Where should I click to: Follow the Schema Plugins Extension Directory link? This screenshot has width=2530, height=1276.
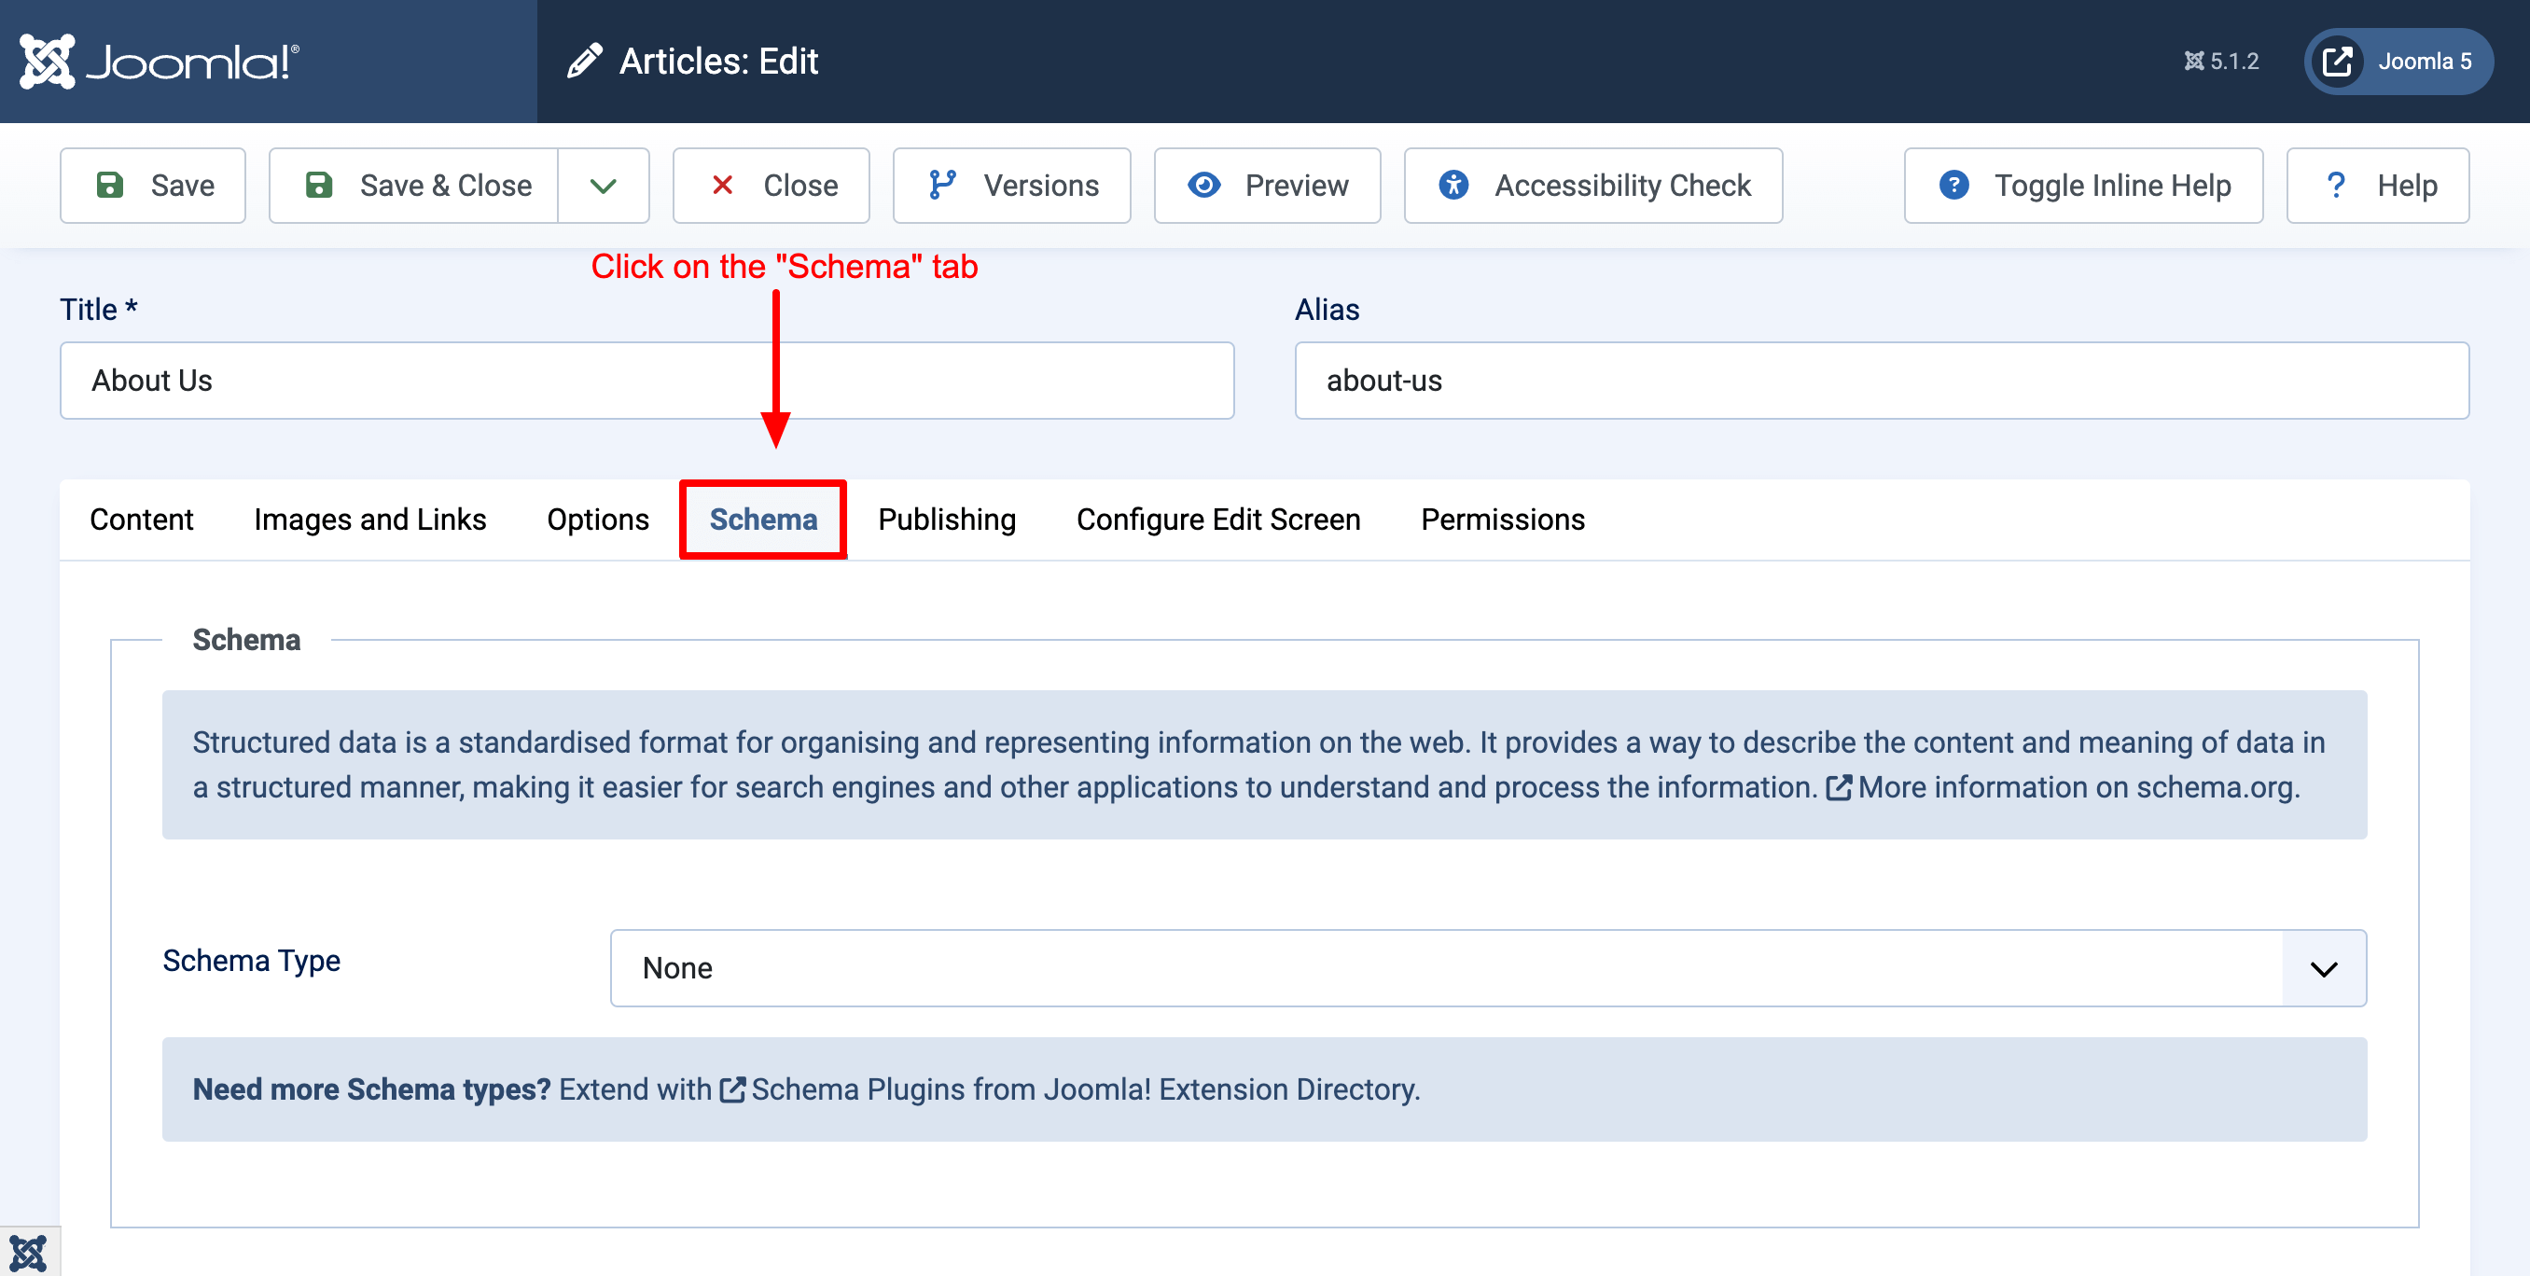(x=1084, y=1089)
